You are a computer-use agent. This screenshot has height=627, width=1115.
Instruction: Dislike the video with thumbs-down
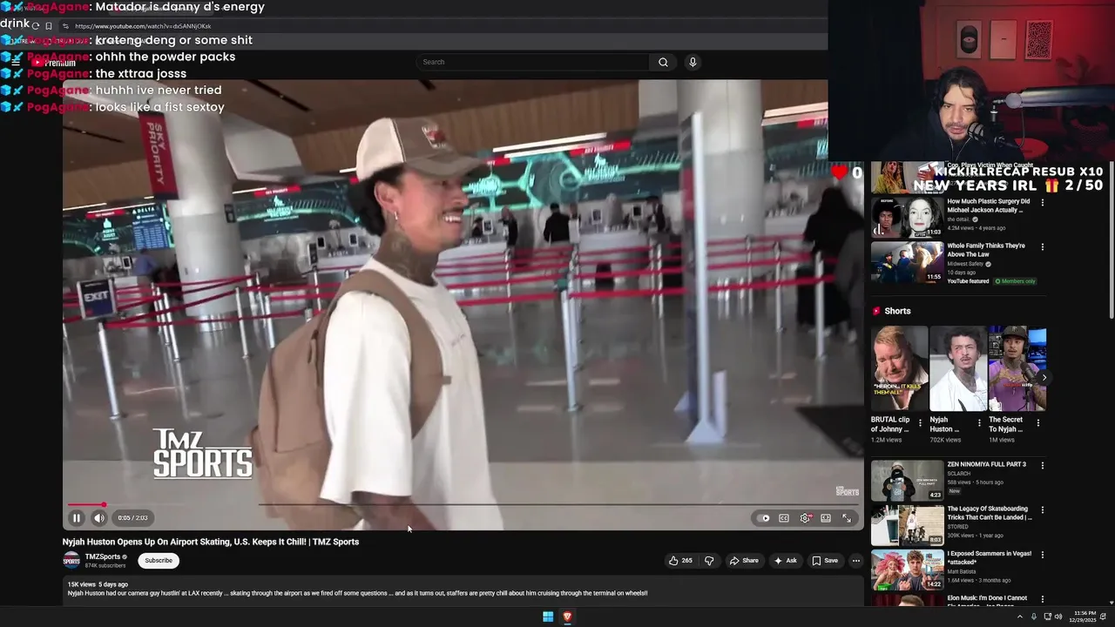[709, 561]
